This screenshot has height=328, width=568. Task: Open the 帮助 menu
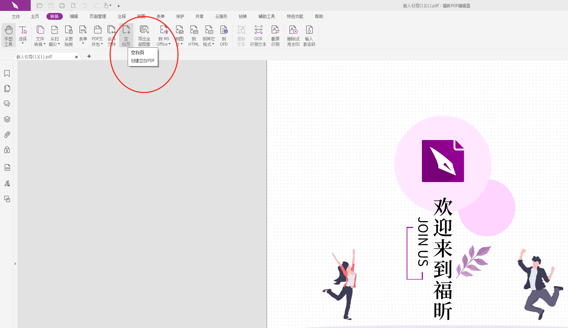click(319, 16)
